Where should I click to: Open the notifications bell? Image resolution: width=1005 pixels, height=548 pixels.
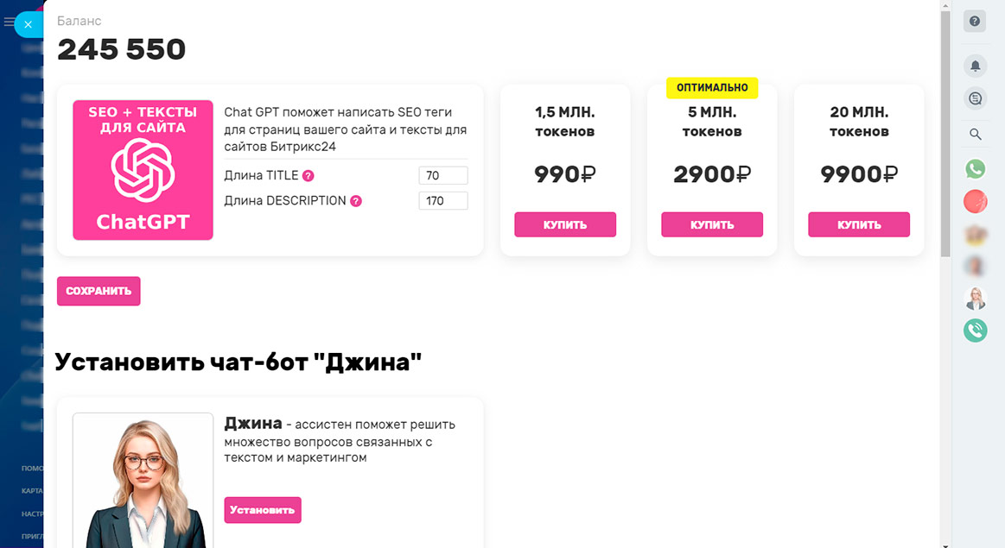coord(975,66)
